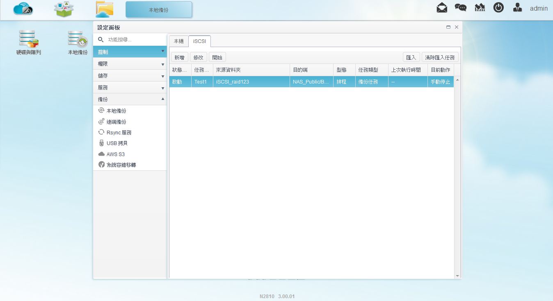Click the 開始 button
The image size is (553, 301).
(x=217, y=57)
